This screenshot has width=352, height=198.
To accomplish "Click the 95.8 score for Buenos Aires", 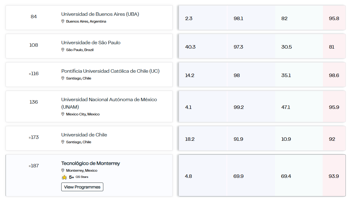I will click(x=334, y=19).
